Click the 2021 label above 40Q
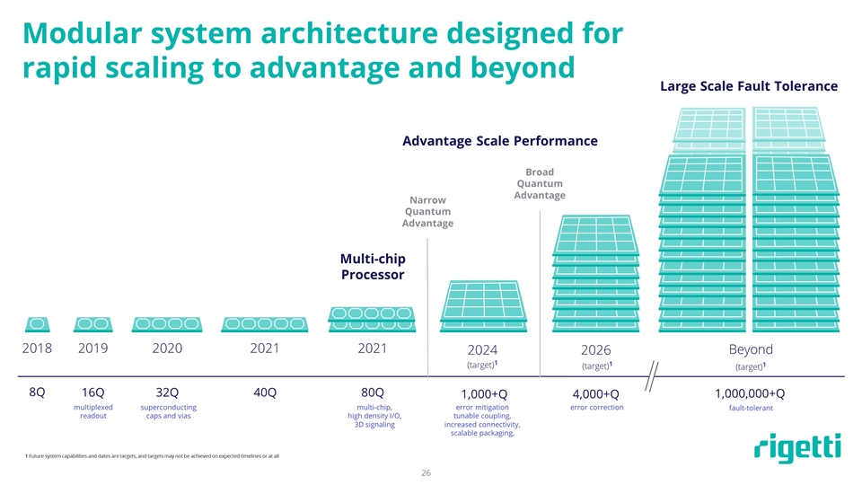862x485 pixels. pyautogui.click(x=264, y=348)
